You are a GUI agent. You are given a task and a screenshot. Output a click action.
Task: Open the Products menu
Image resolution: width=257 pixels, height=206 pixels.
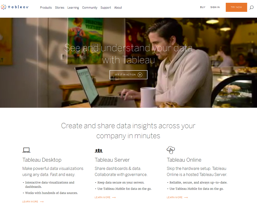click(46, 8)
